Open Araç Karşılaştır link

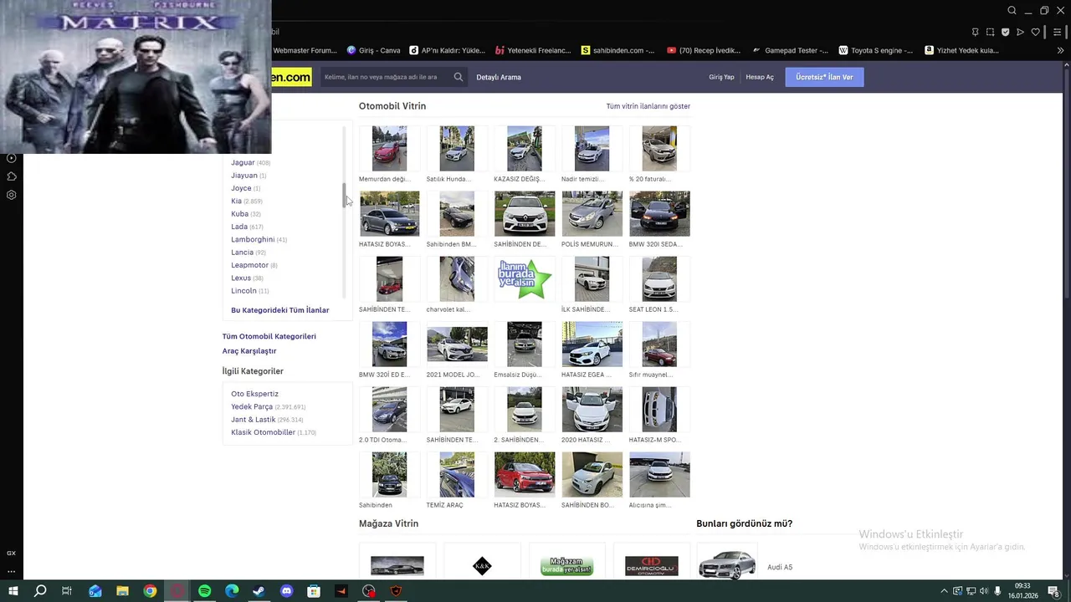(x=249, y=351)
